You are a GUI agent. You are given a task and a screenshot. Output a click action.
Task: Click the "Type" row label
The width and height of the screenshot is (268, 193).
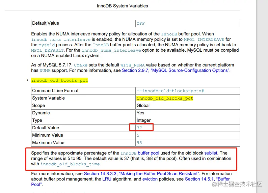[37, 120]
